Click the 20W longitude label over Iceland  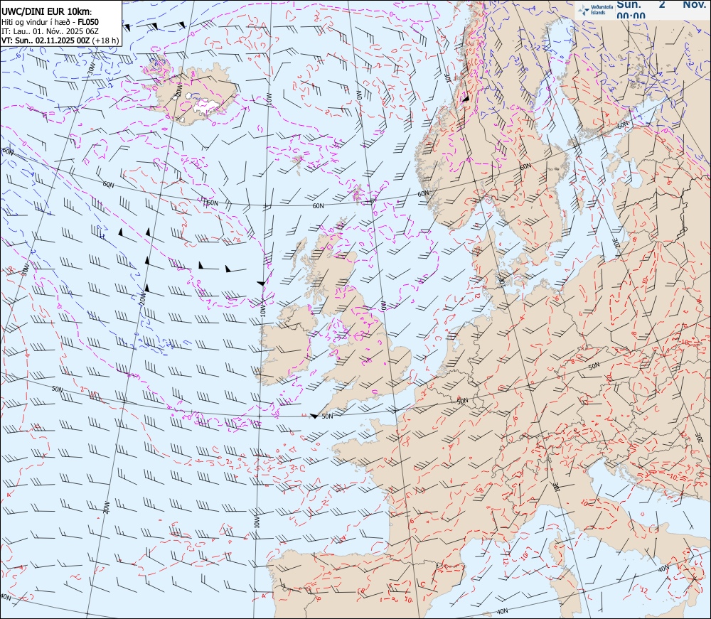pyautogui.click(x=179, y=90)
